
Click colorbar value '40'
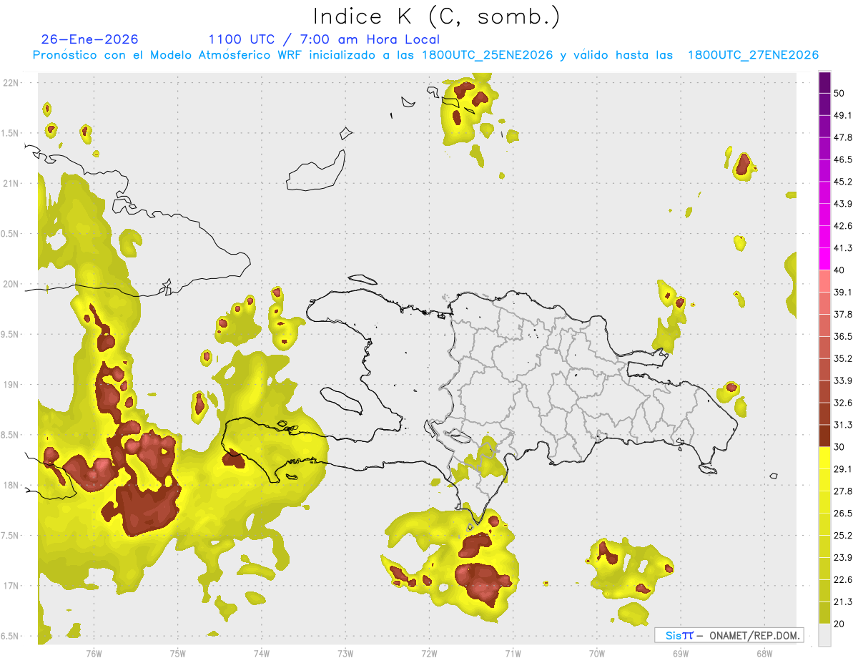[839, 270]
